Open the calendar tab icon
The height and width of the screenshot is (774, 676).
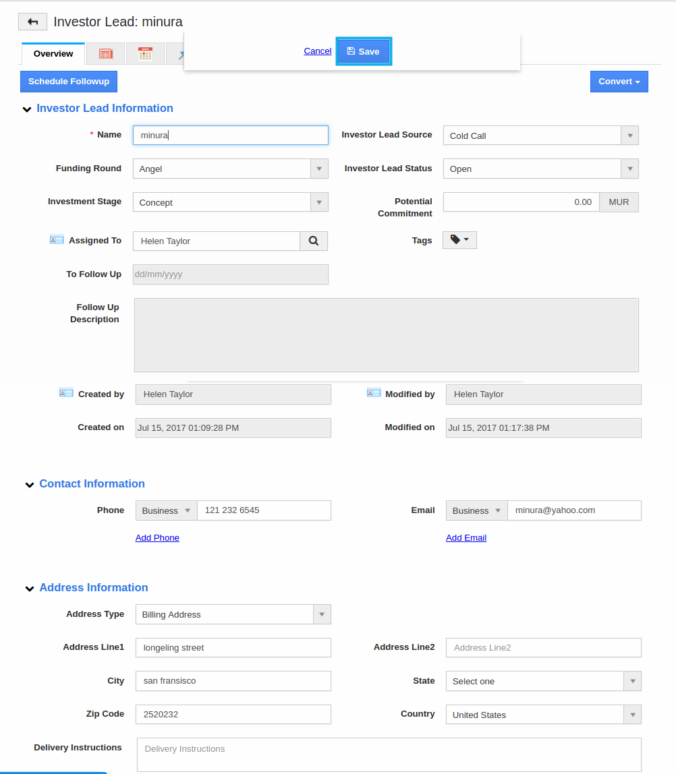145,54
